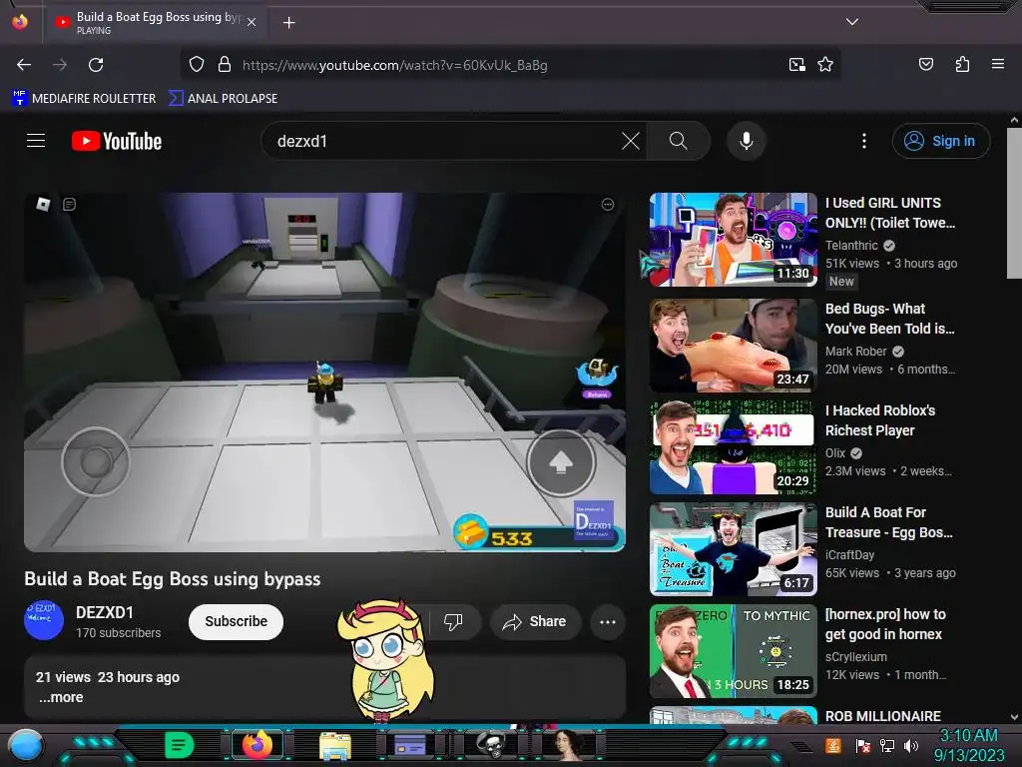
Task: Open hornex.pro how to get good thumbnail
Action: (734, 651)
